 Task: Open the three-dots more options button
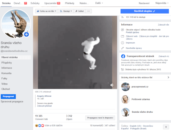[89, 11]
